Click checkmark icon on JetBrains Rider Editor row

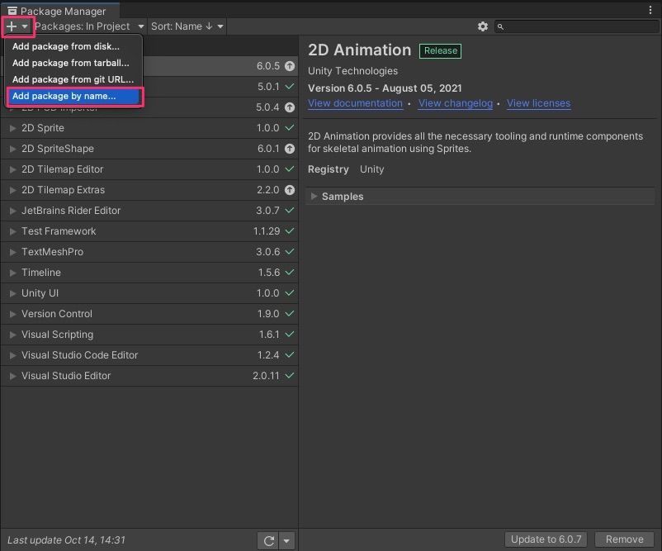290,210
